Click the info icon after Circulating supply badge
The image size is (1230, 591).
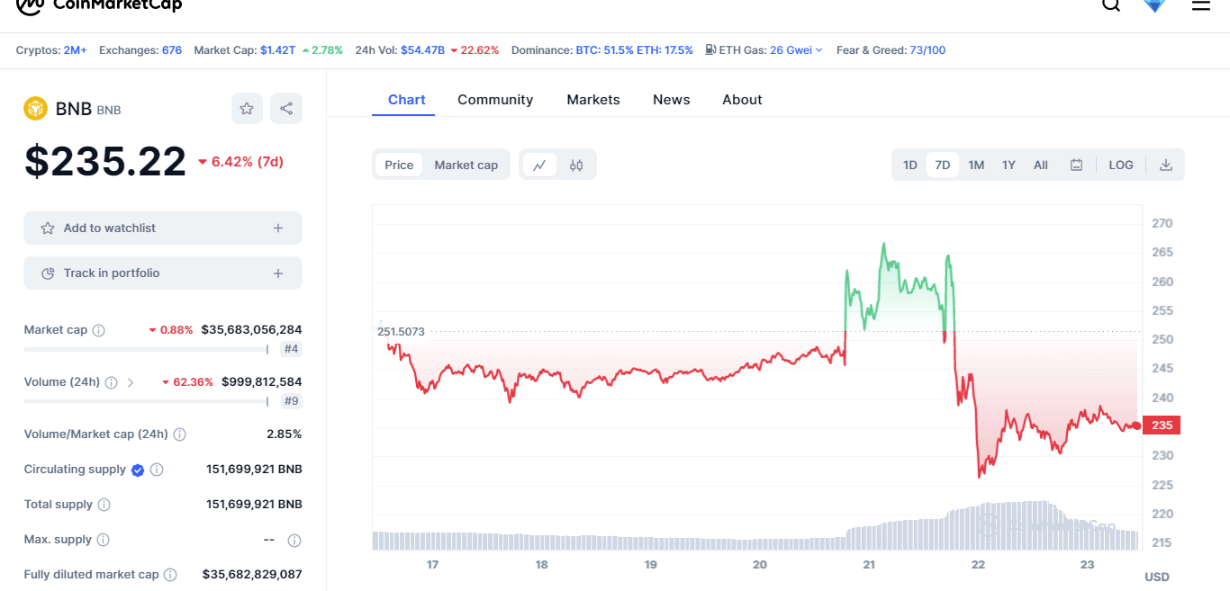pyautogui.click(x=157, y=470)
